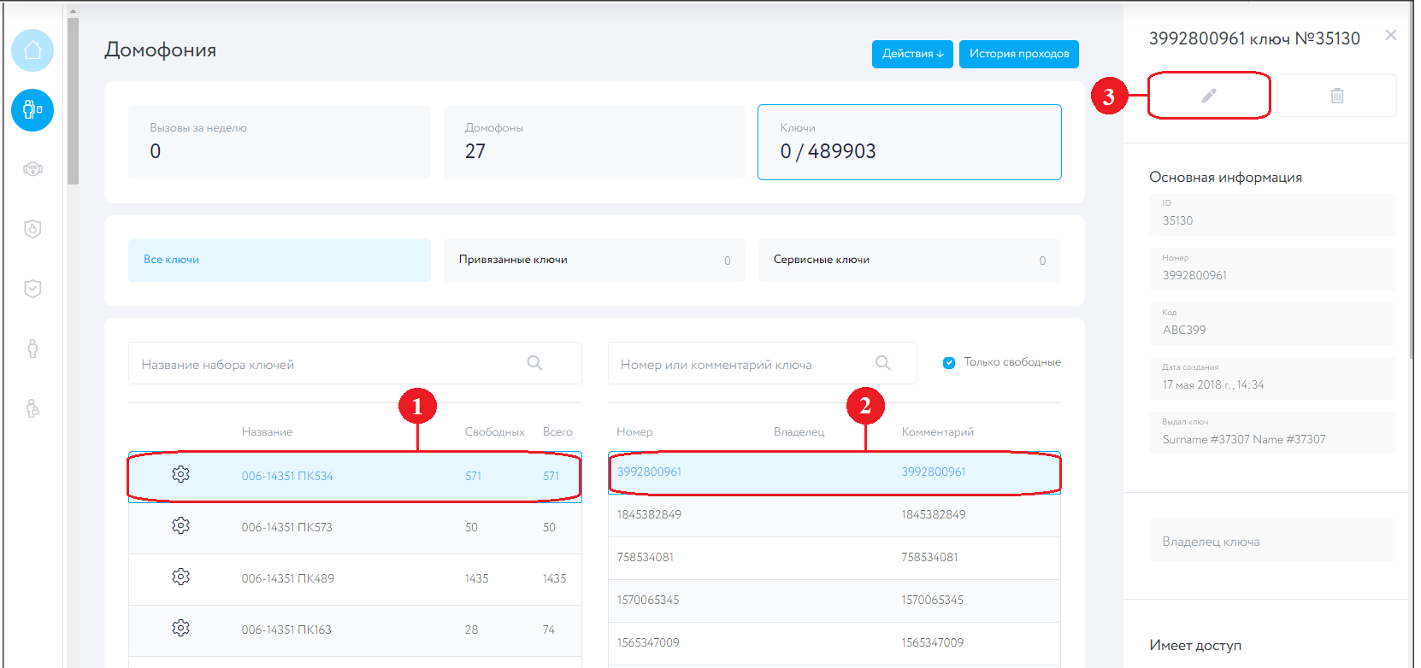This screenshot has width=1421, height=668.
Task: Select key row 1845382849
Action: pyautogui.click(x=834, y=515)
